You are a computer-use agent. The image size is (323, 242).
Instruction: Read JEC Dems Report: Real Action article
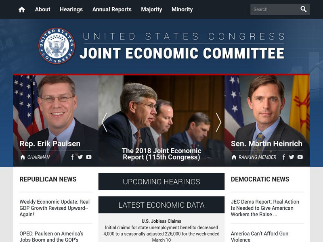[265, 208]
